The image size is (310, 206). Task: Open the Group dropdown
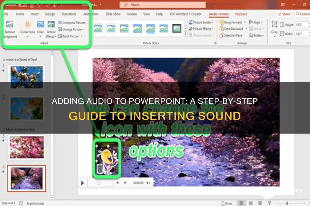pyautogui.click(x=256, y=29)
